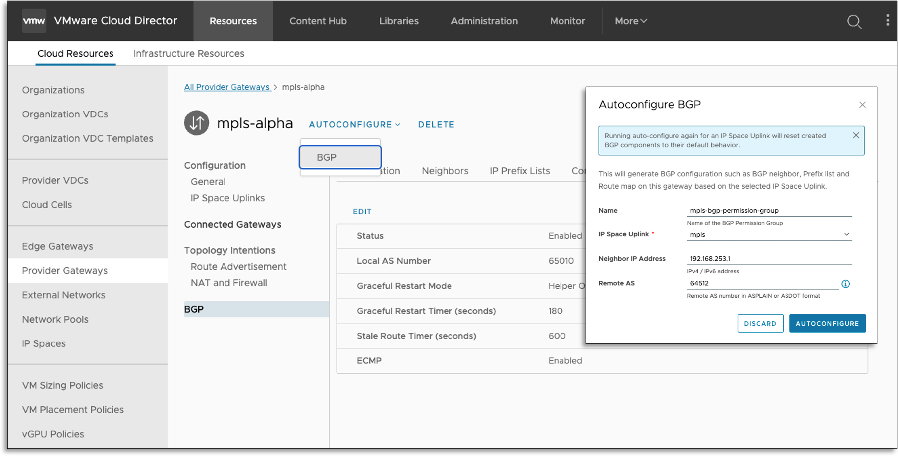Click the Remote AS info icon
898x456 pixels.
point(845,284)
